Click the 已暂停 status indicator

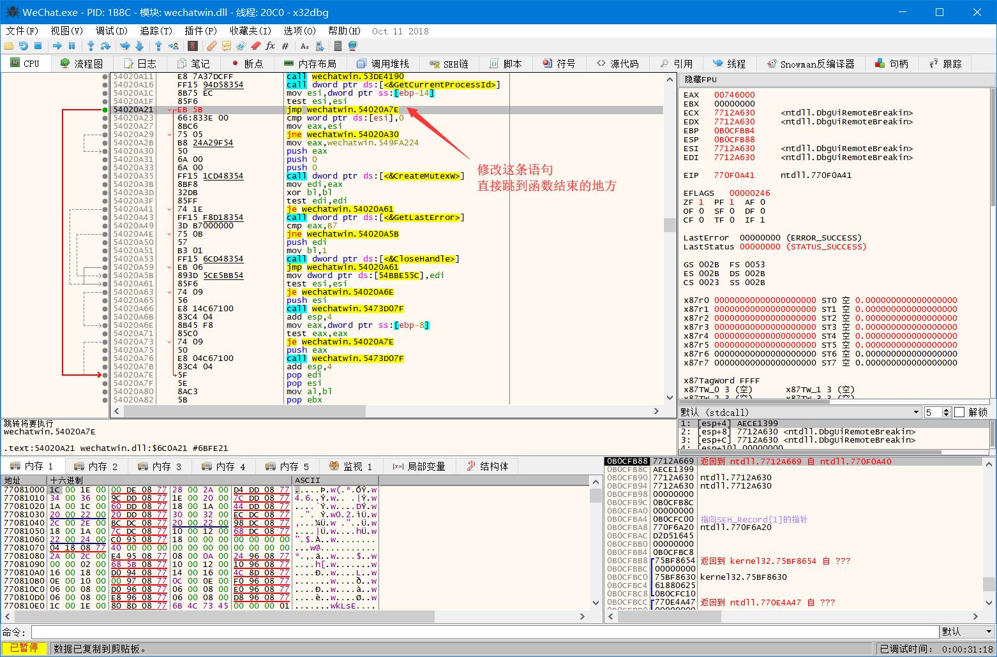(24, 649)
